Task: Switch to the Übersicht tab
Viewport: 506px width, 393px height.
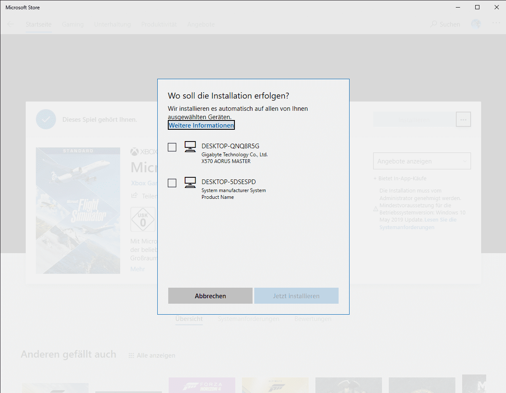Action: coord(189,319)
